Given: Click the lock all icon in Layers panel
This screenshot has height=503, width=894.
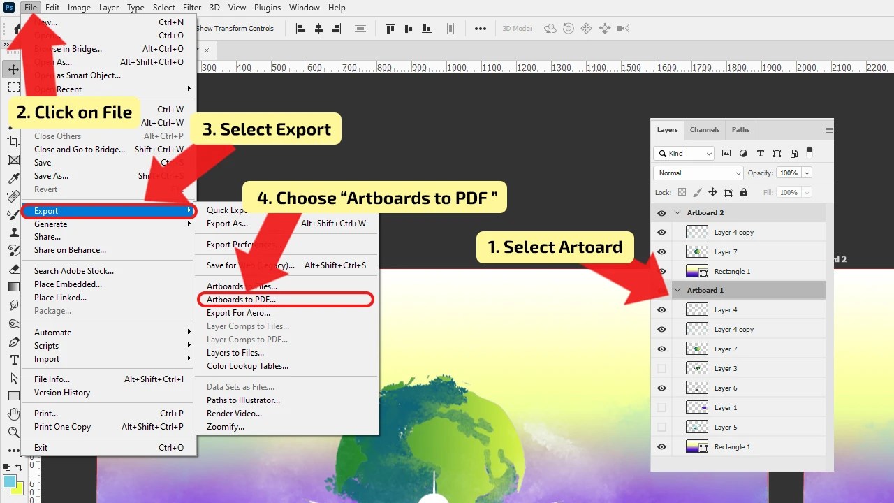Looking at the screenshot, I should click(x=743, y=192).
